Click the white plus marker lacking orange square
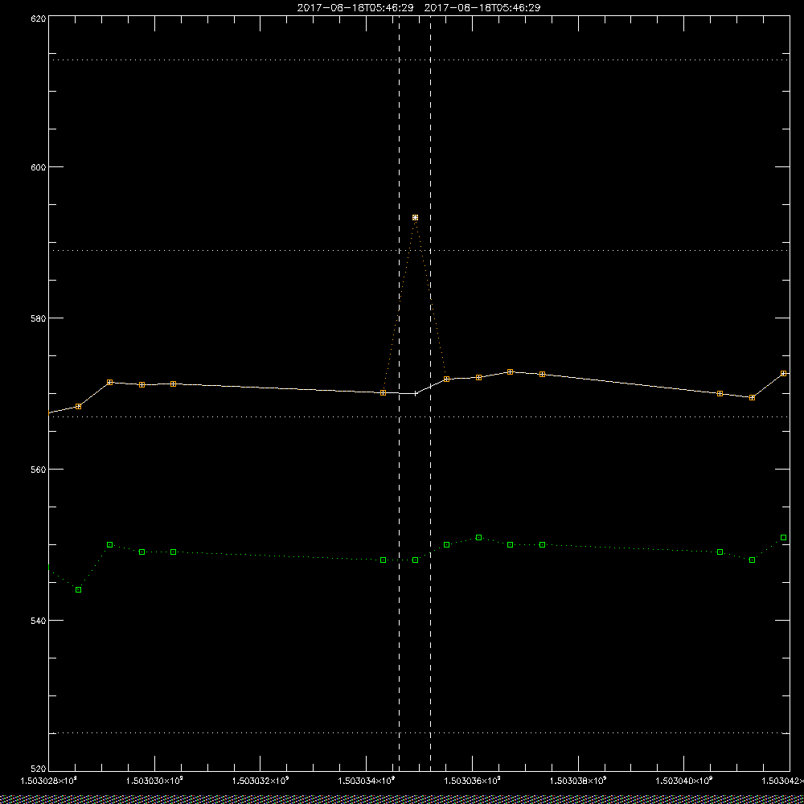Screen dimensions: 804x804 (415, 393)
